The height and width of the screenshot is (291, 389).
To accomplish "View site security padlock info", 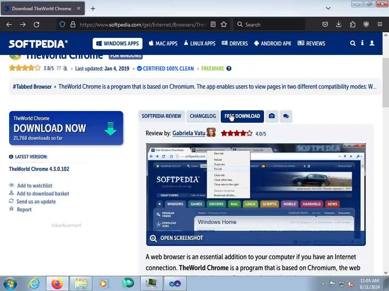I will [73, 24].
